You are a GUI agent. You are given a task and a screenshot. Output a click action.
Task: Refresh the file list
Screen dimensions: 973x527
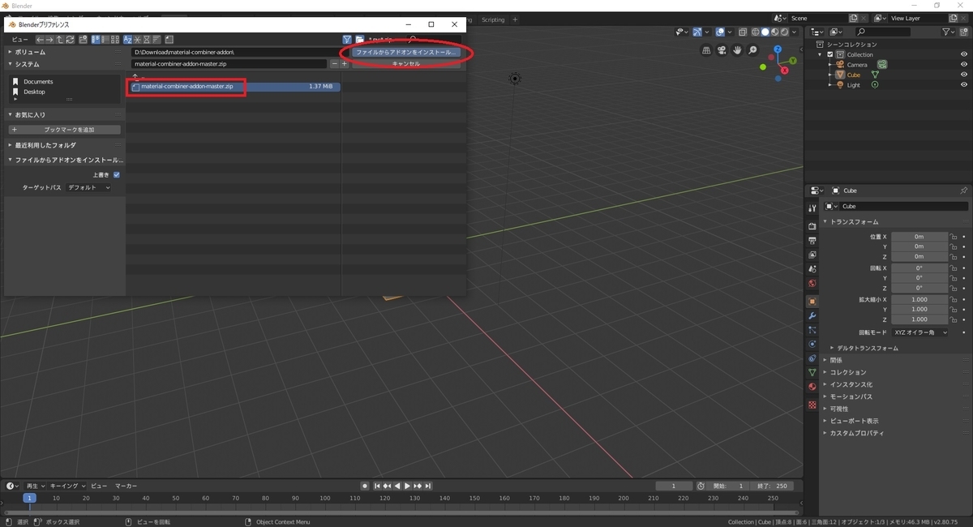(x=70, y=39)
